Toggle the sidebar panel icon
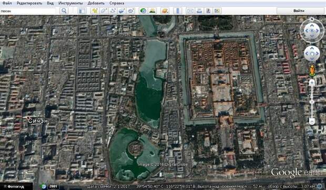This screenshot has height=190, width=326. tap(82, 11)
